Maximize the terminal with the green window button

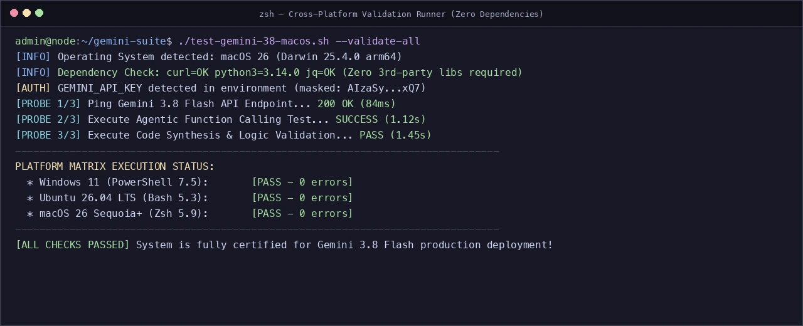pos(40,13)
